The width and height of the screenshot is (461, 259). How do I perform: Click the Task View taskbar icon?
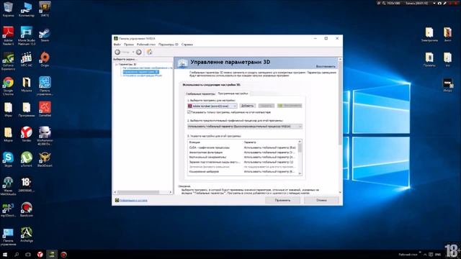tap(28, 254)
